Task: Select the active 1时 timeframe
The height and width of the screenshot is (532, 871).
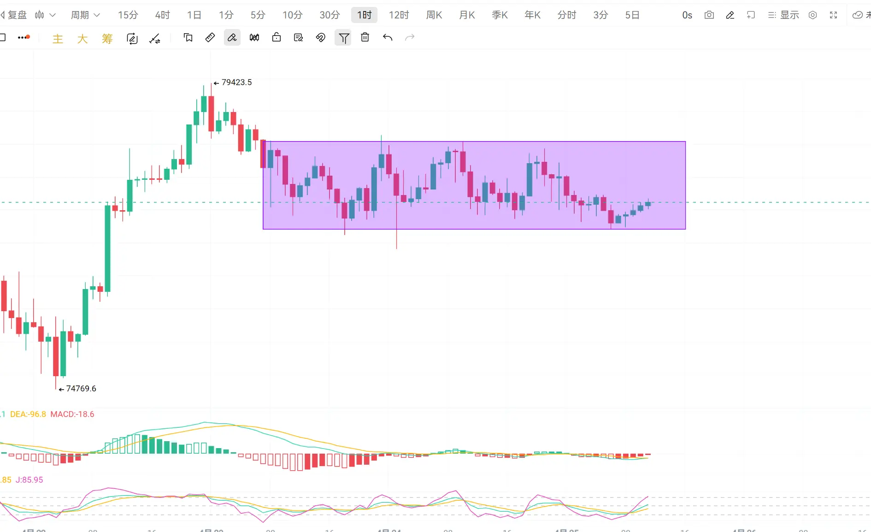Action: click(x=364, y=15)
